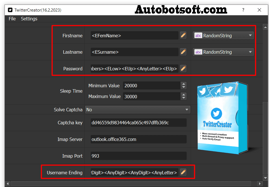Click the Firstname label

point(72,36)
